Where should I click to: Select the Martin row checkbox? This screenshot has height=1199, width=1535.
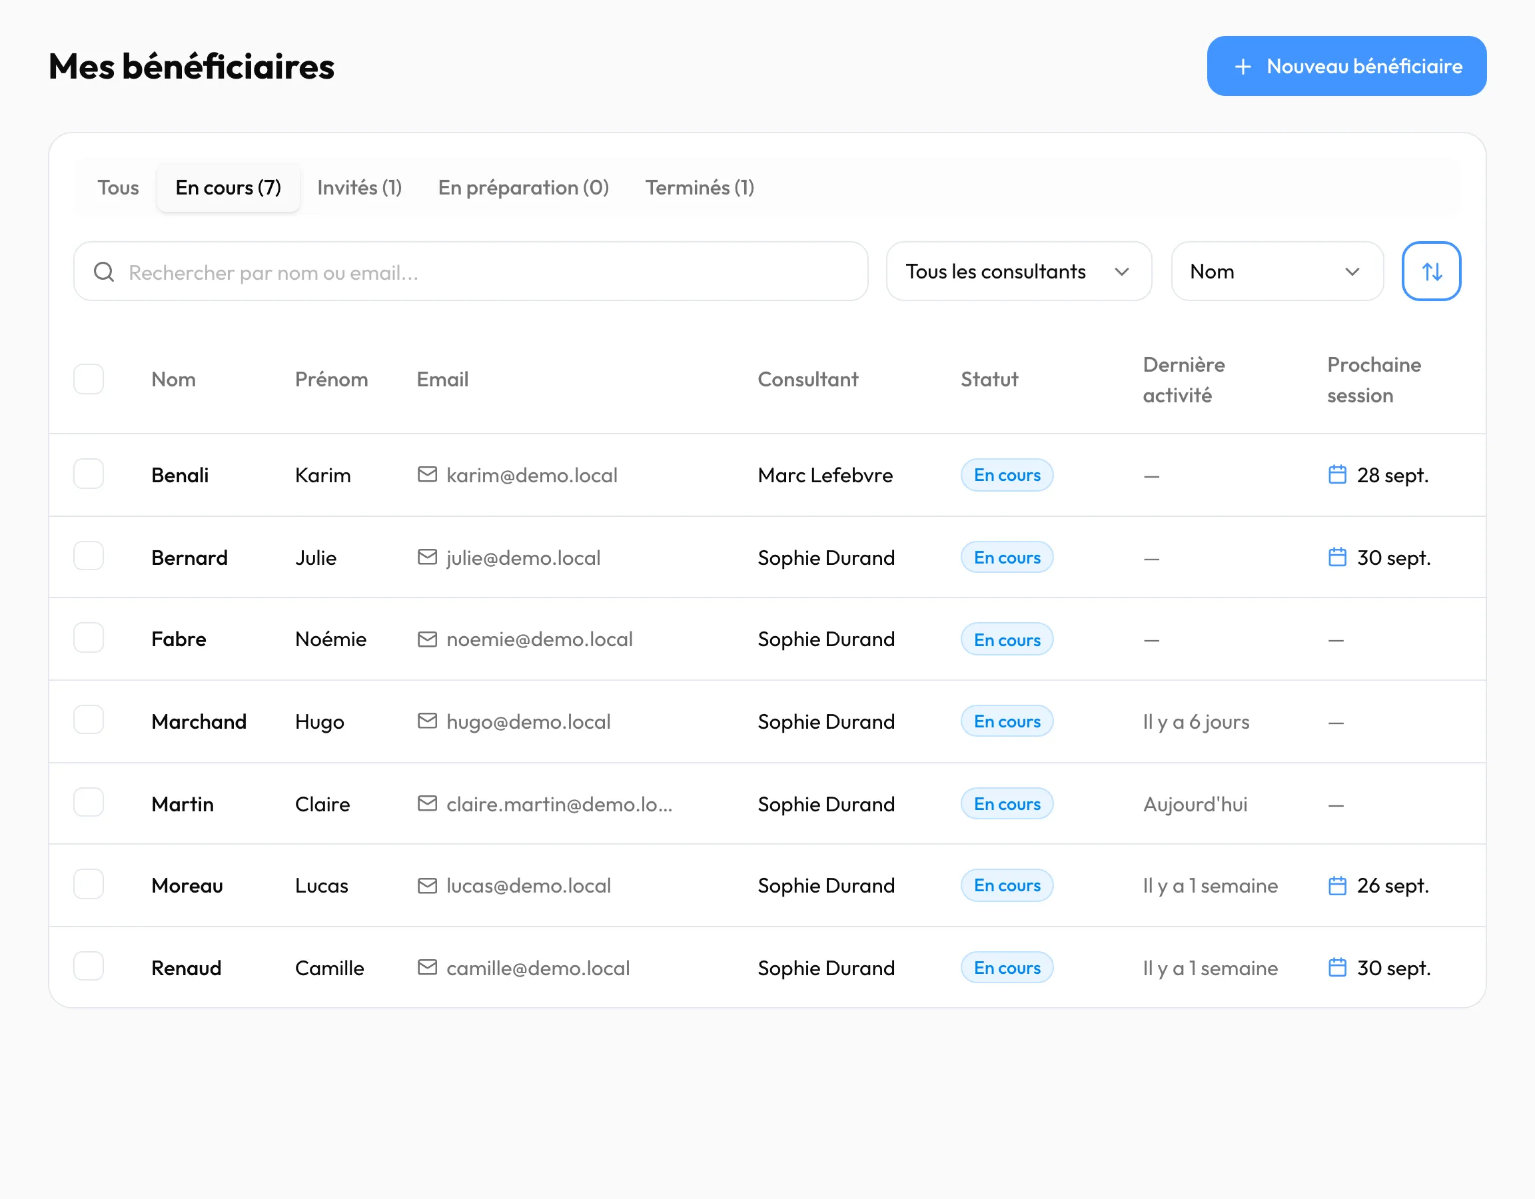click(89, 802)
